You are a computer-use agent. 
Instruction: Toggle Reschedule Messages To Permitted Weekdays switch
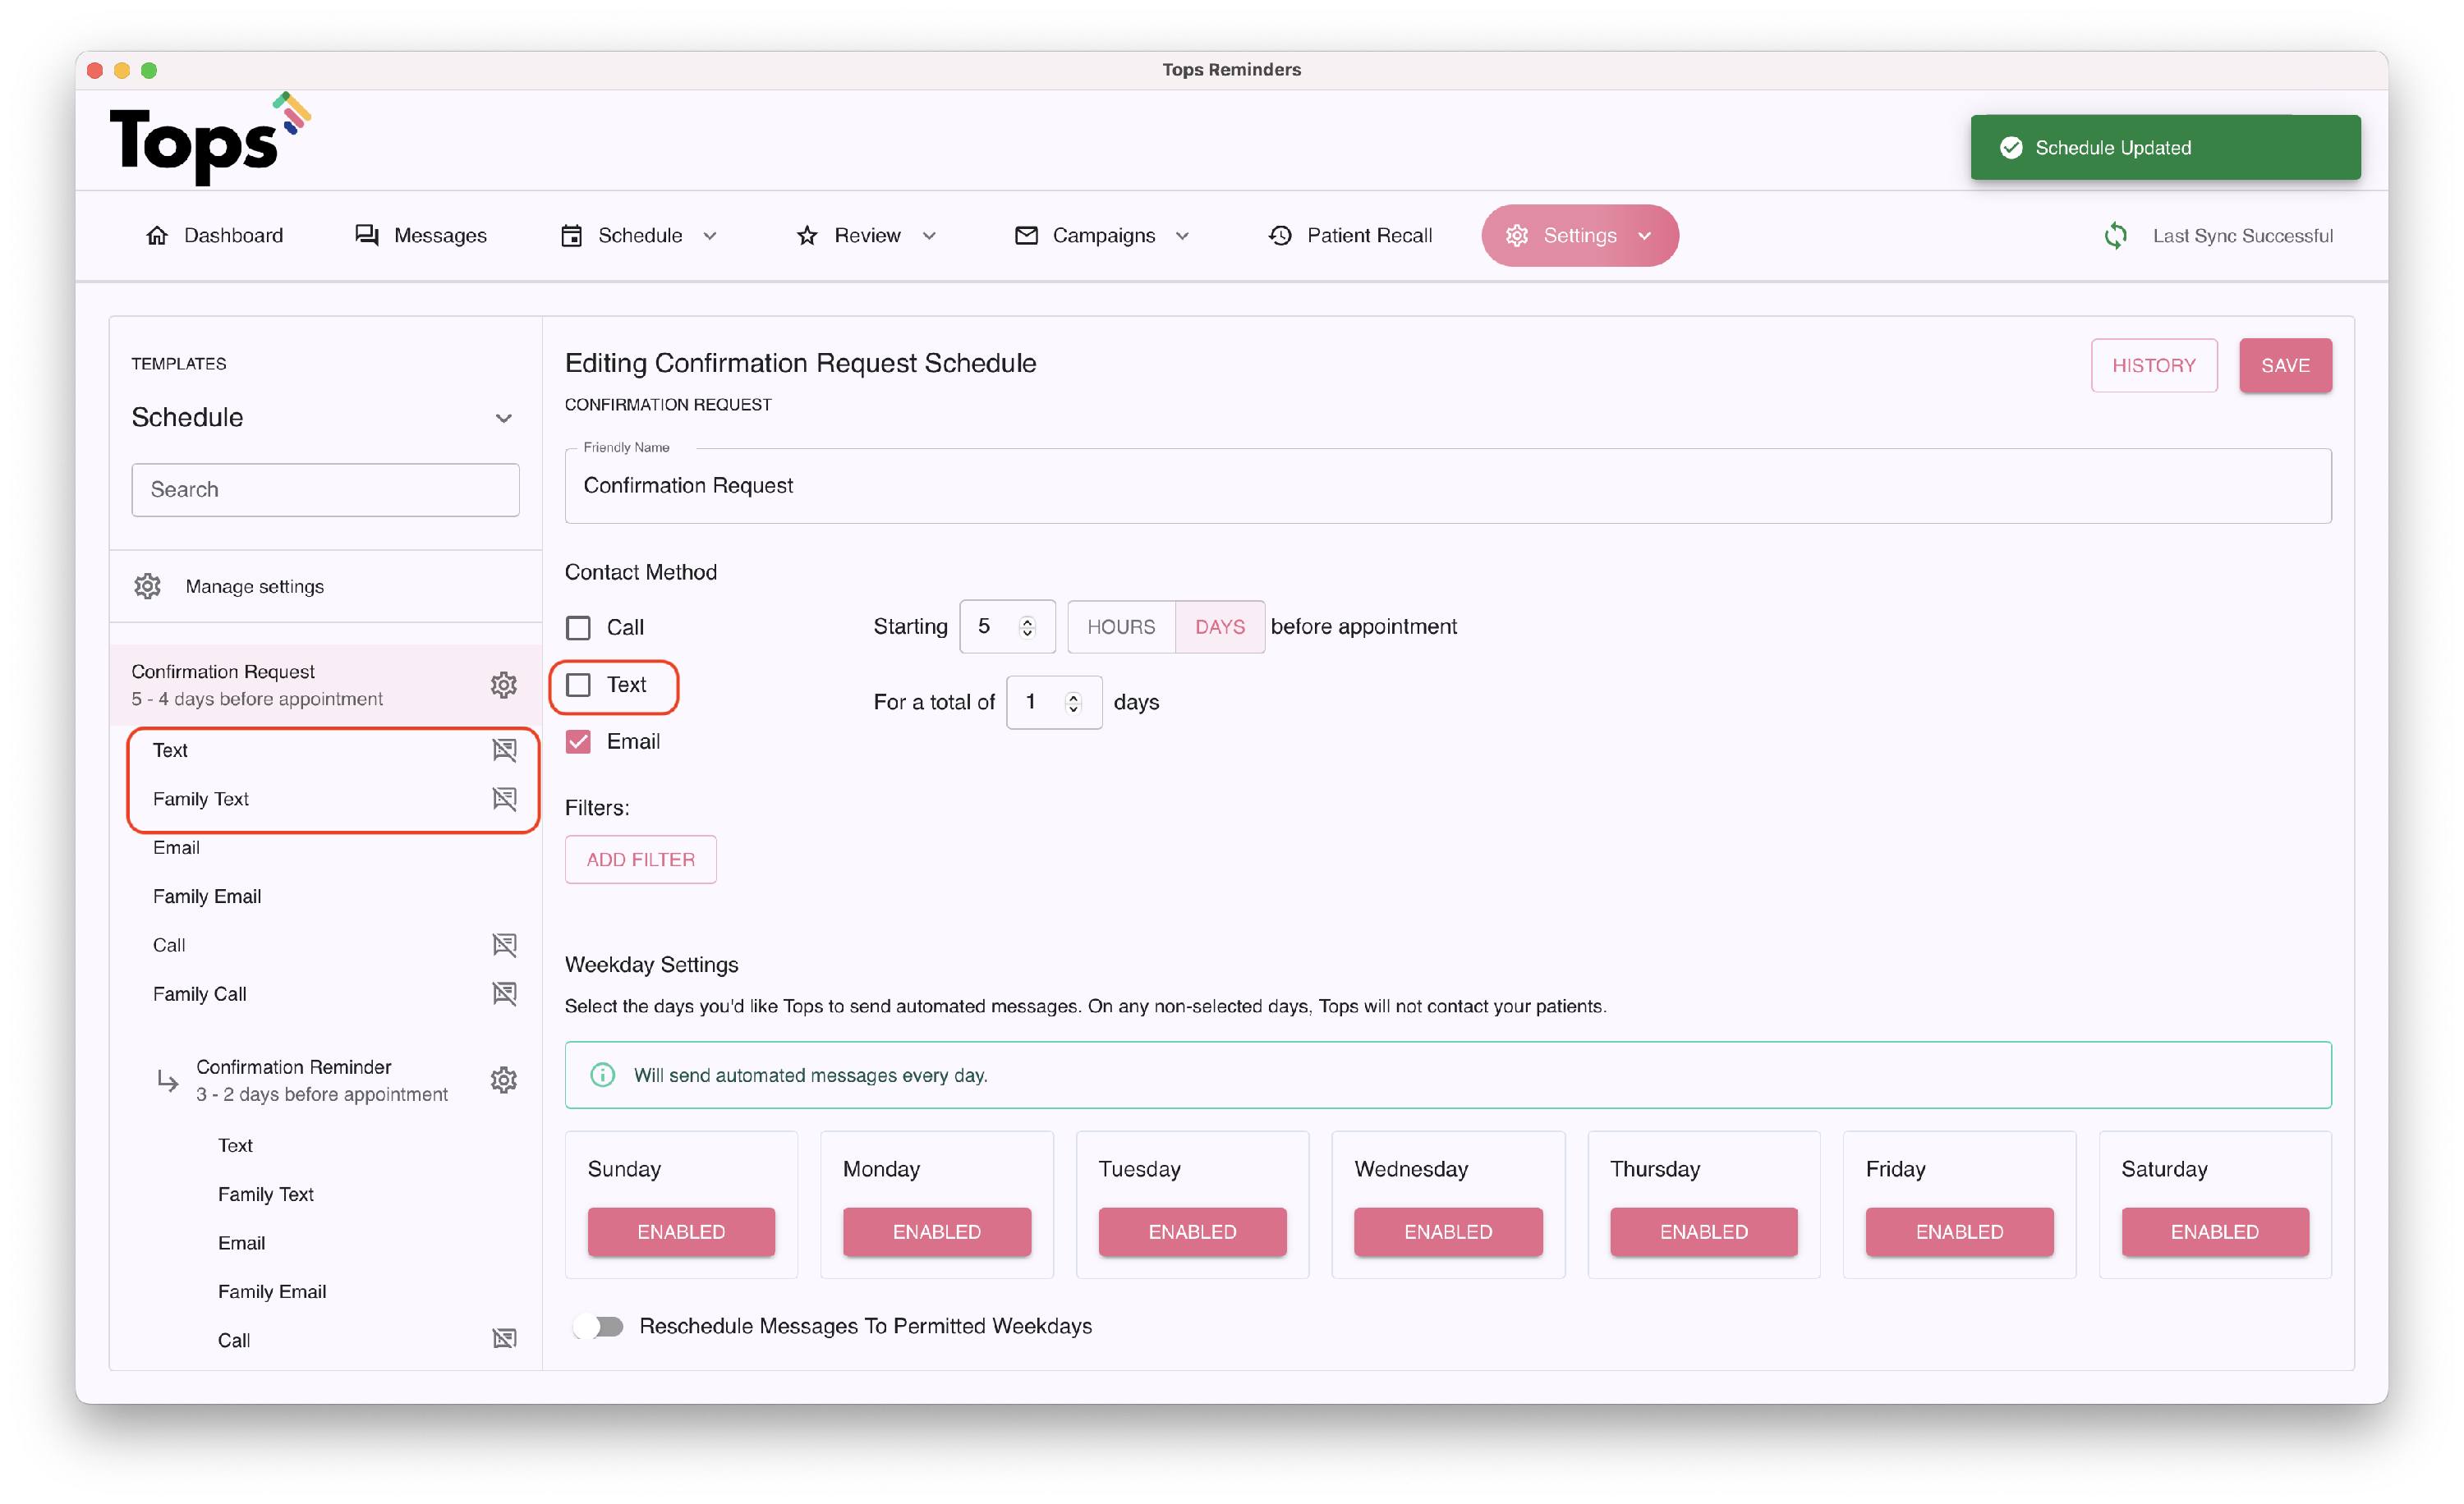click(x=599, y=1326)
